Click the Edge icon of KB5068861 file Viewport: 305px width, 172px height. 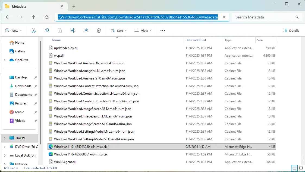click(51, 154)
